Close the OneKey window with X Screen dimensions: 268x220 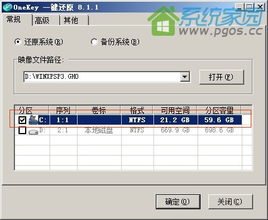click(x=260, y=7)
